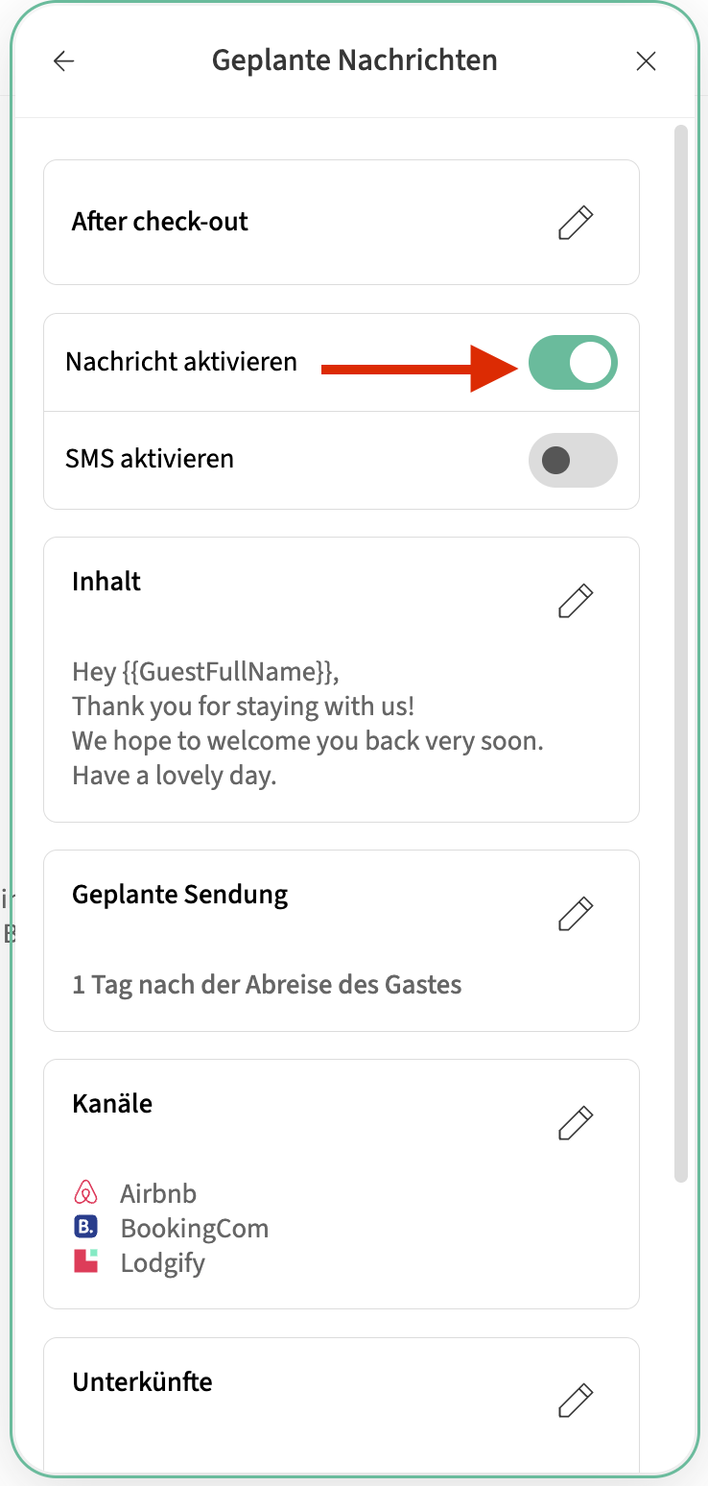The height and width of the screenshot is (1486, 708).
Task: Click the BookingCom logo icon
Action: pos(86,1227)
